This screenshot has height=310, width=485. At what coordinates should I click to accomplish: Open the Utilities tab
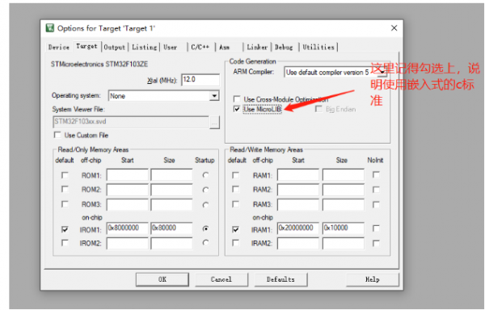[318, 48]
